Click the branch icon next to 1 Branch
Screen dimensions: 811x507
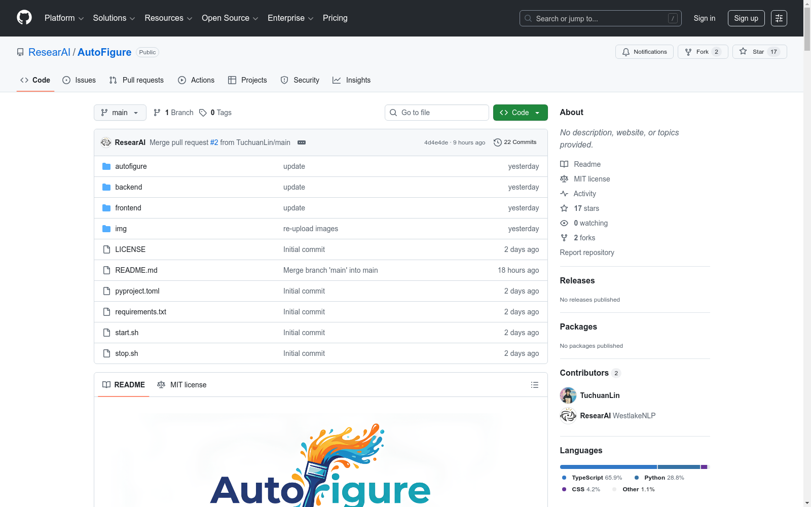coord(157,113)
